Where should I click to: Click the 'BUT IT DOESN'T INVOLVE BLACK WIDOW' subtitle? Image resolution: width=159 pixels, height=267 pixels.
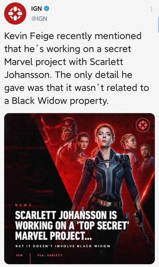tap(63, 246)
